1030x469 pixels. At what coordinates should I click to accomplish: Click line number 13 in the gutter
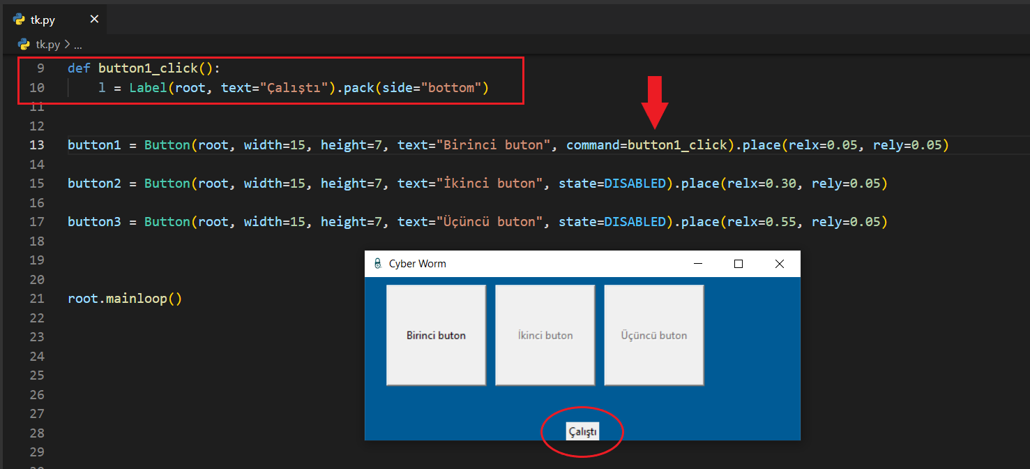click(36, 145)
